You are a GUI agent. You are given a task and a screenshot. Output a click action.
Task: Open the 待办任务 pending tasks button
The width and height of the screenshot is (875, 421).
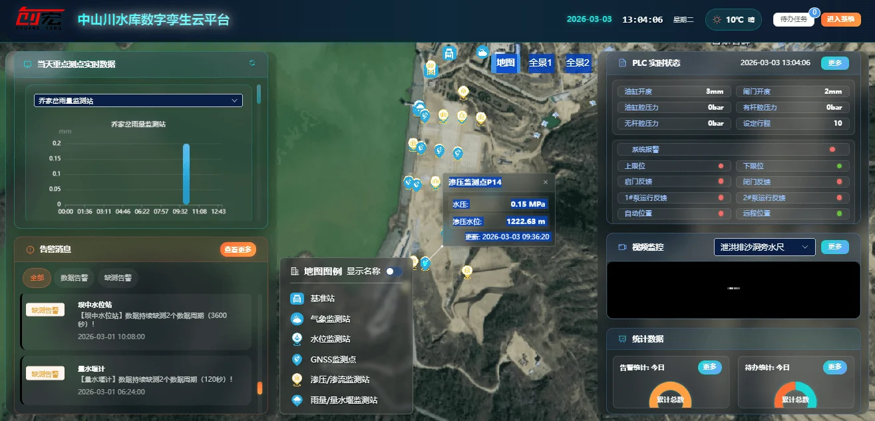[793, 19]
